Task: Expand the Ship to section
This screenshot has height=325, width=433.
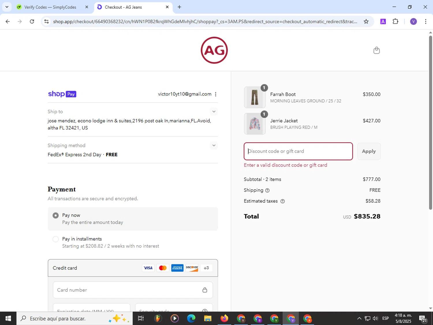Action: click(x=214, y=112)
